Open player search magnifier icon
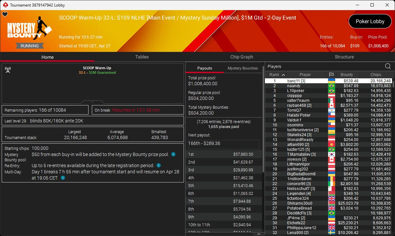This screenshot has height=236, width=395. tap(388, 66)
